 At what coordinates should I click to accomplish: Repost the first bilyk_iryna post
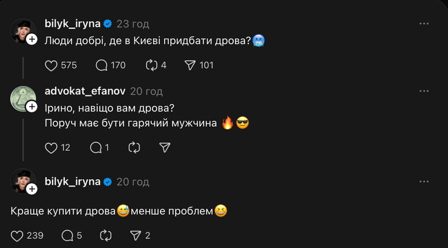click(x=152, y=65)
